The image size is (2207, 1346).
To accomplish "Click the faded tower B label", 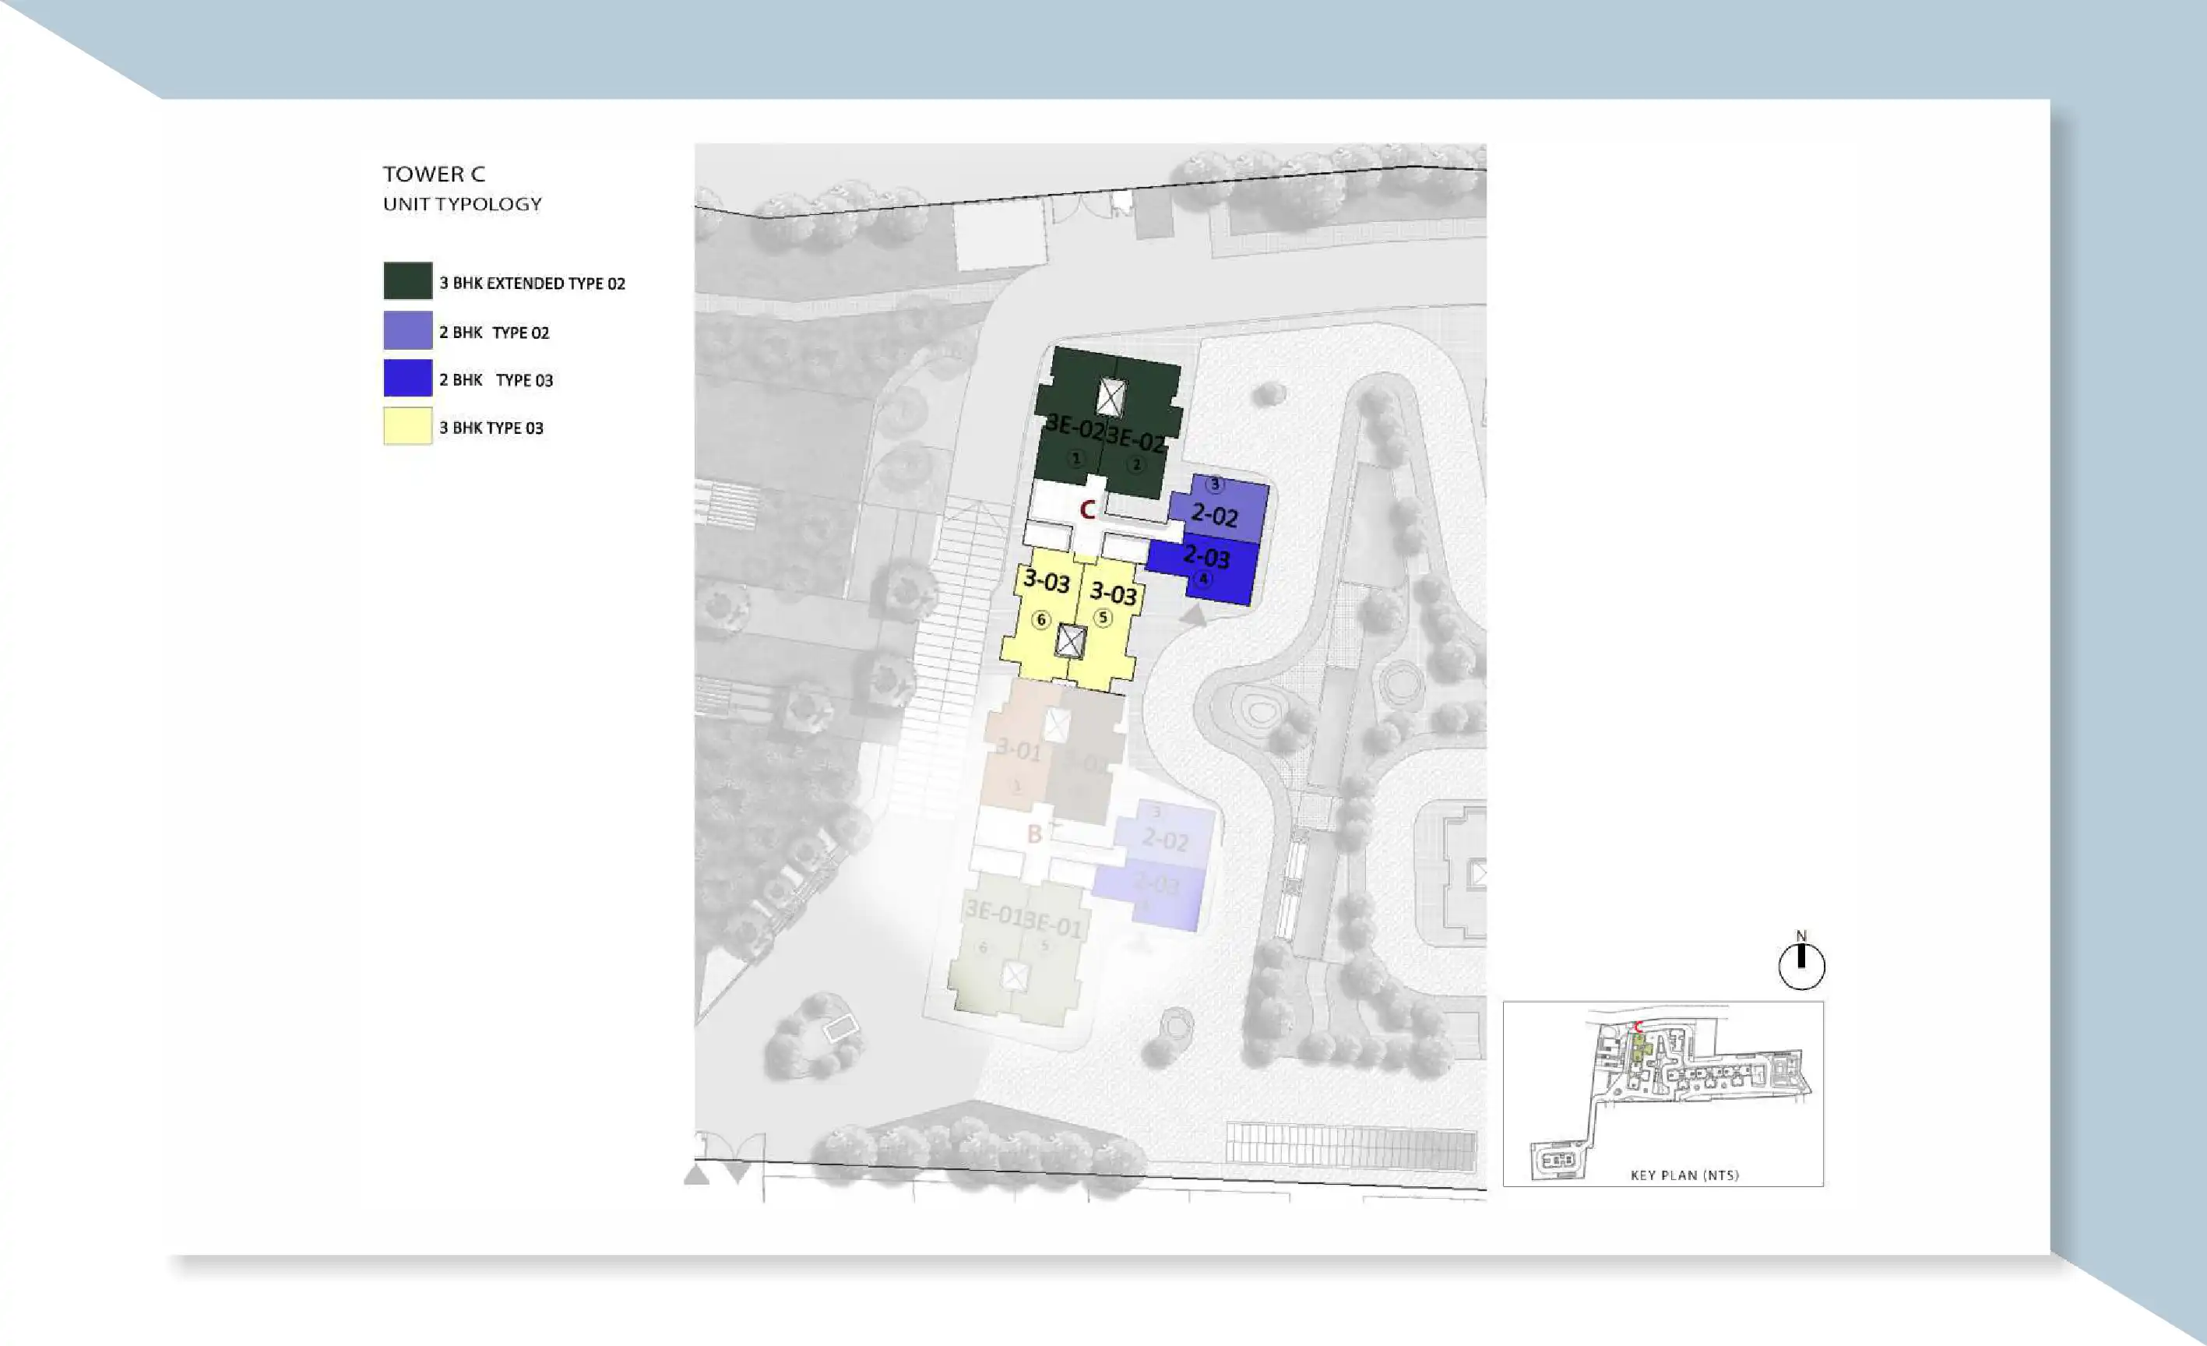I will click(x=1033, y=834).
